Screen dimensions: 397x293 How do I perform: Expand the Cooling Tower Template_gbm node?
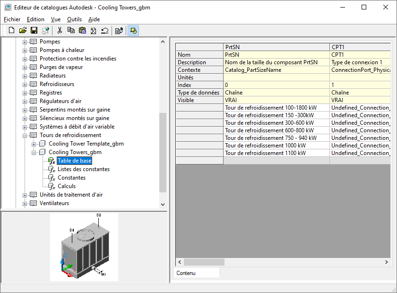pyautogui.click(x=34, y=144)
